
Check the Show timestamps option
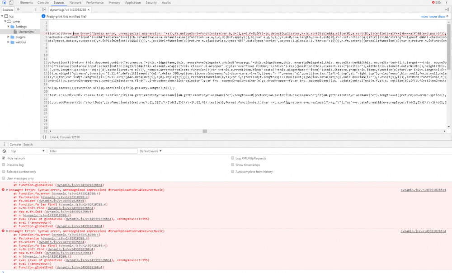coord(232,165)
